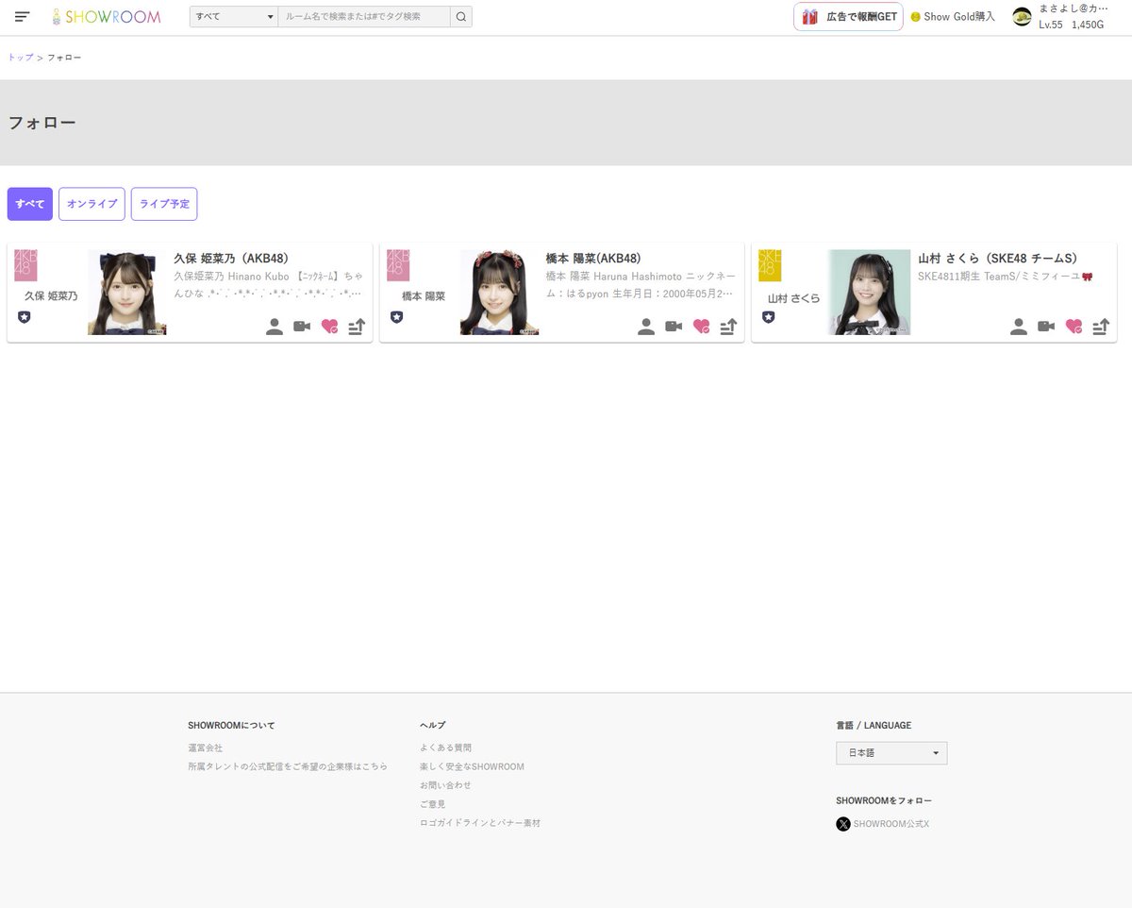
Task: Open the 運営会社 footer link
Action: click(x=205, y=748)
